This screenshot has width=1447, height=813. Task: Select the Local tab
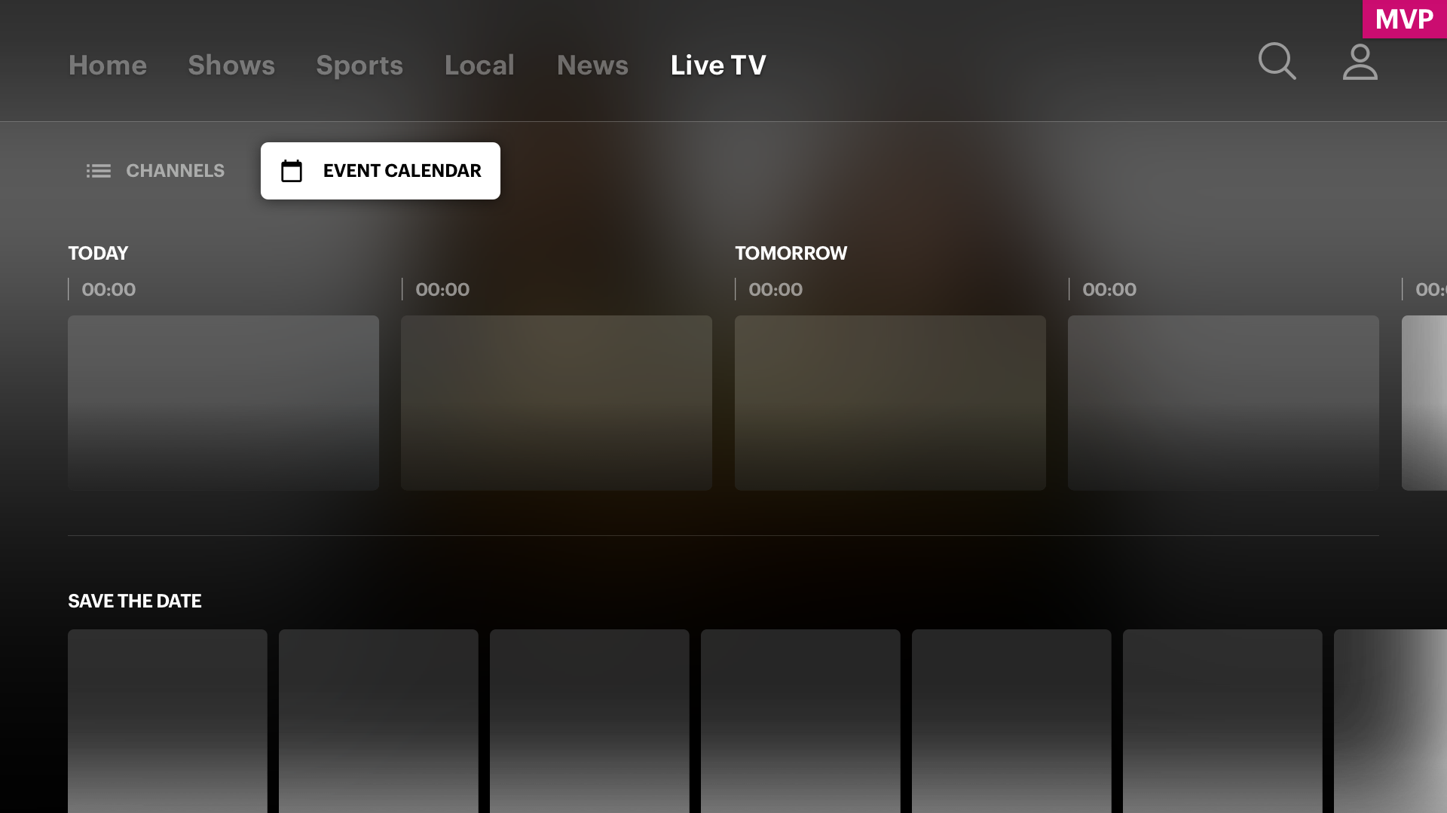point(479,65)
